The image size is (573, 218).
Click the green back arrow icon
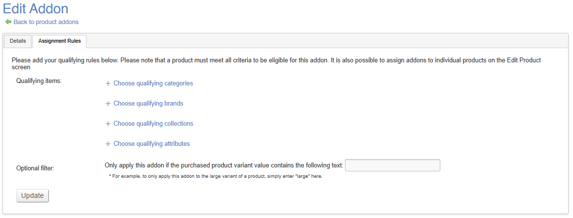coord(8,22)
